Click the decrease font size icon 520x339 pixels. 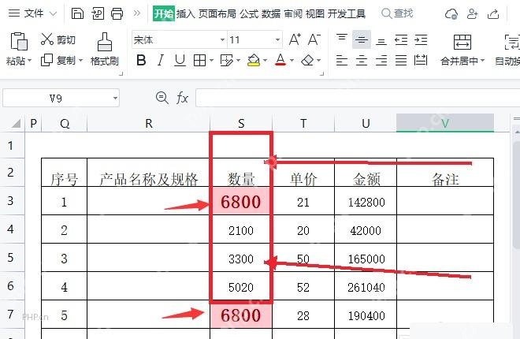pos(314,39)
